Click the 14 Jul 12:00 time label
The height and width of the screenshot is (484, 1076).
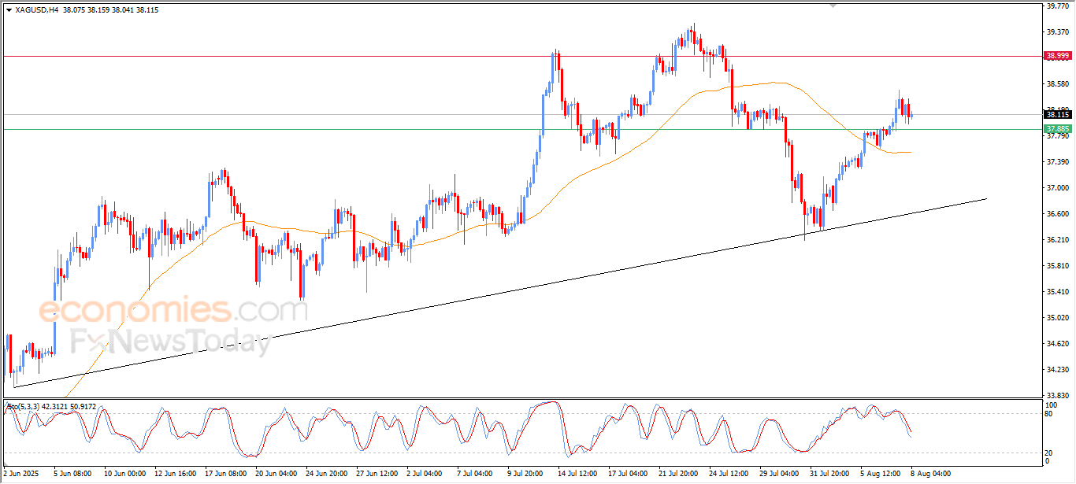point(578,474)
